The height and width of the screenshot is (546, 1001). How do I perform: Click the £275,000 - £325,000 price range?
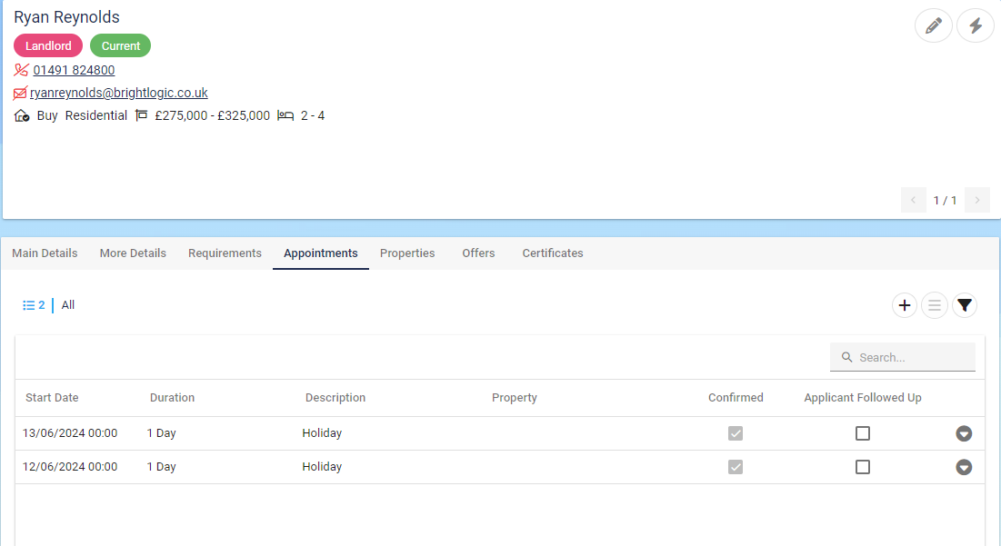(x=212, y=115)
